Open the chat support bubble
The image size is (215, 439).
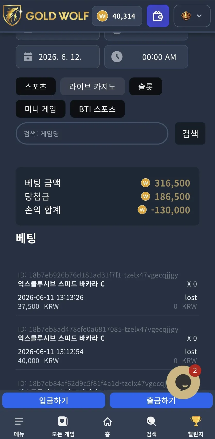point(183,382)
